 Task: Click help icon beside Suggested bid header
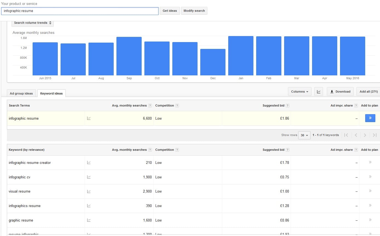click(x=287, y=106)
